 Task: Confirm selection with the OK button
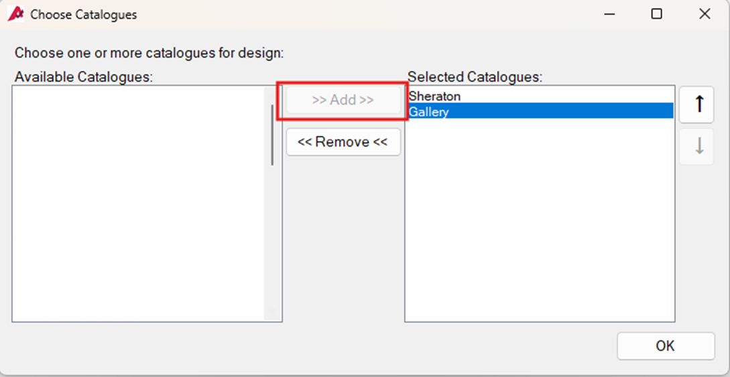665,346
